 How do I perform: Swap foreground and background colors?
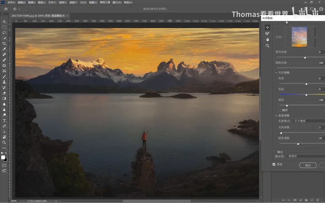6,153
